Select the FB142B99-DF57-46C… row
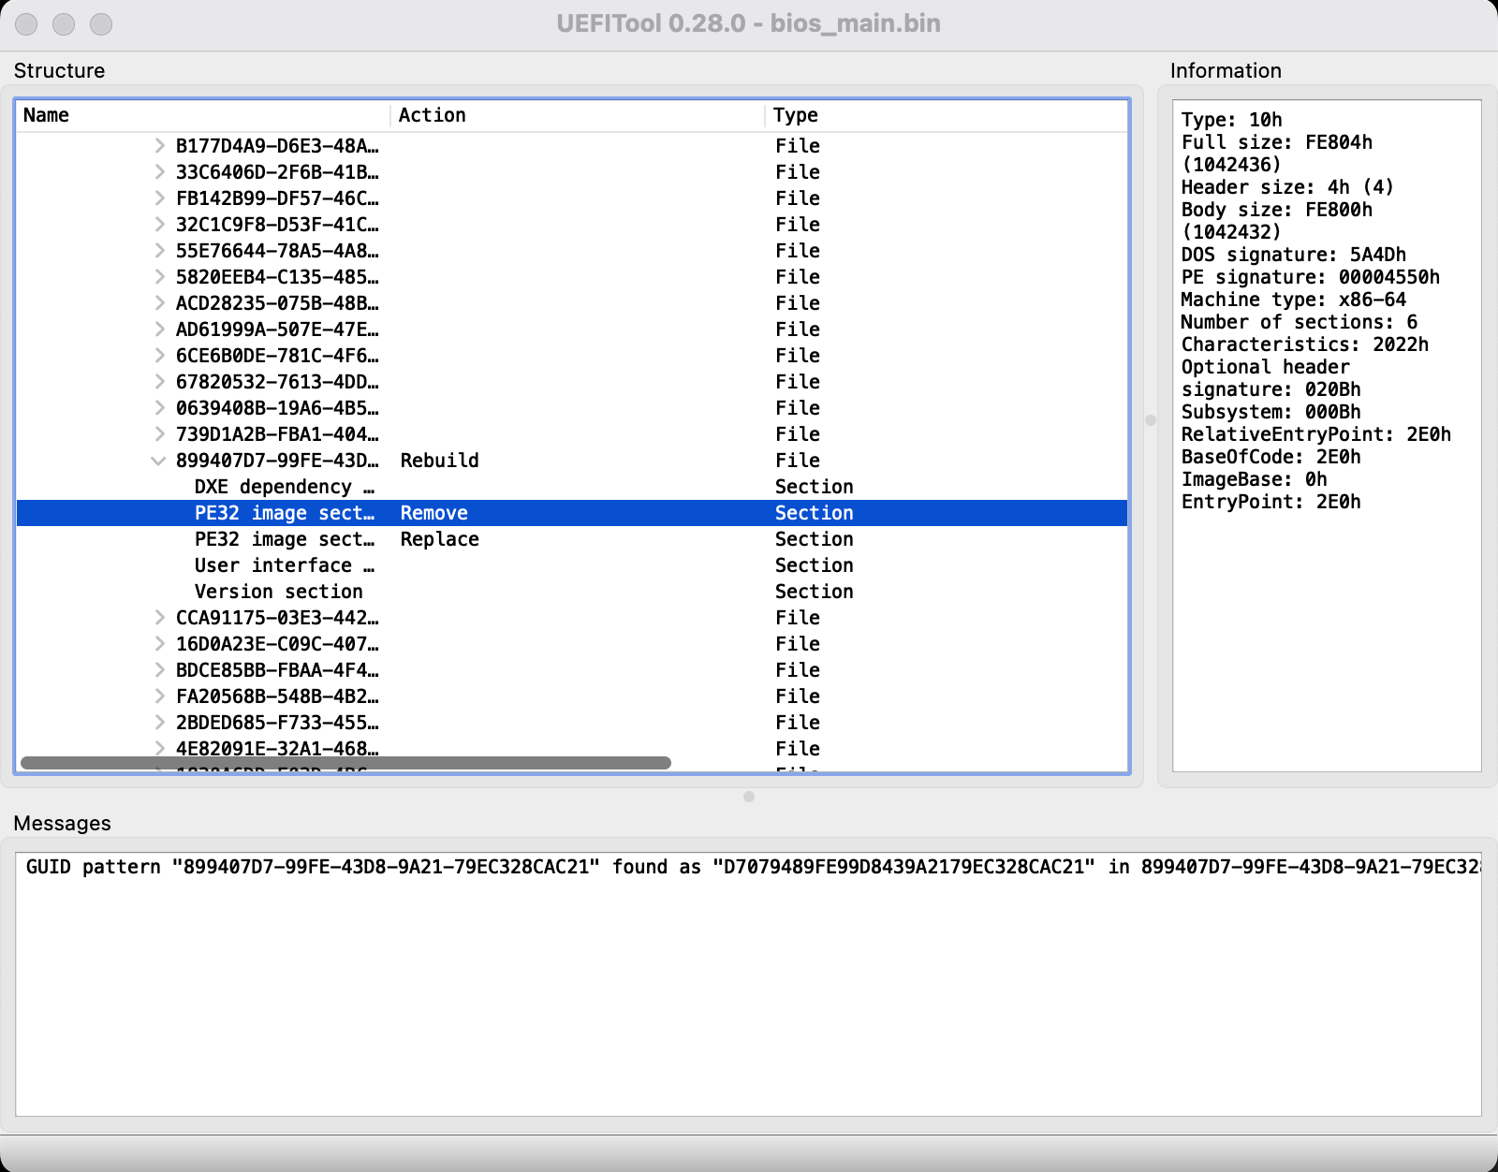 572,198
